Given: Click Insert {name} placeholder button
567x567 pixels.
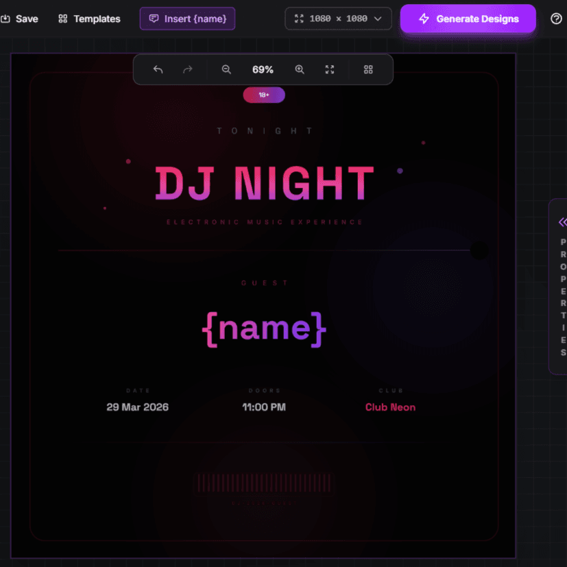Looking at the screenshot, I should (187, 19).
